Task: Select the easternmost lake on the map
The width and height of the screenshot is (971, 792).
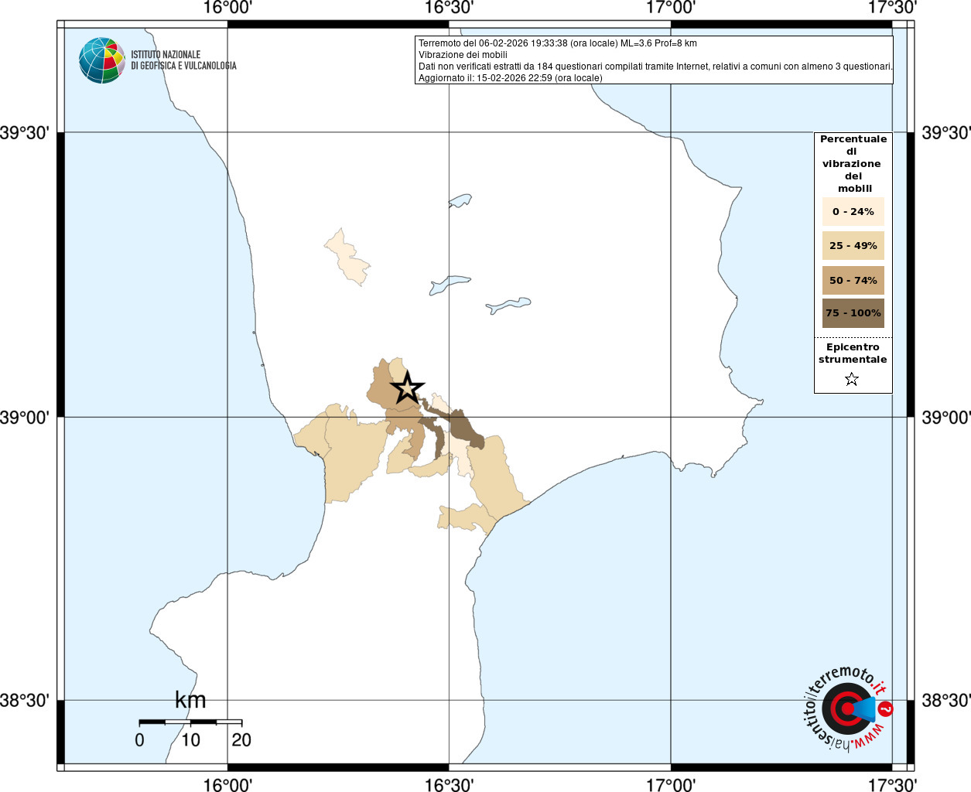Action: [509, 306]
